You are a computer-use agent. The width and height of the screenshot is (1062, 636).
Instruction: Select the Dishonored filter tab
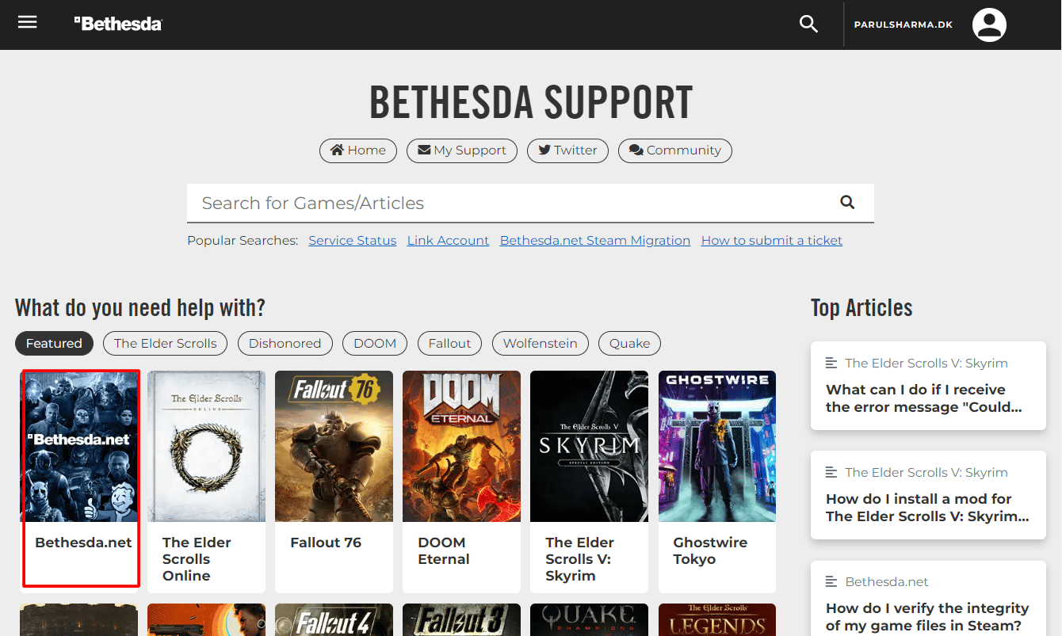(285, 343)
